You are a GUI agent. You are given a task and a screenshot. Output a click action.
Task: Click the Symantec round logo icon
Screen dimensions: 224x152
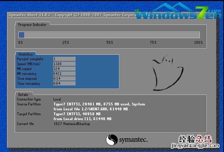(x=111, y=140)
